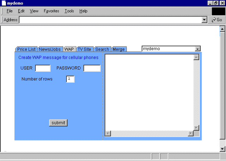This screenshot has width=226, height=161.
Task: Click the text area scroll right arrow
Action: (x=191, y=133)
